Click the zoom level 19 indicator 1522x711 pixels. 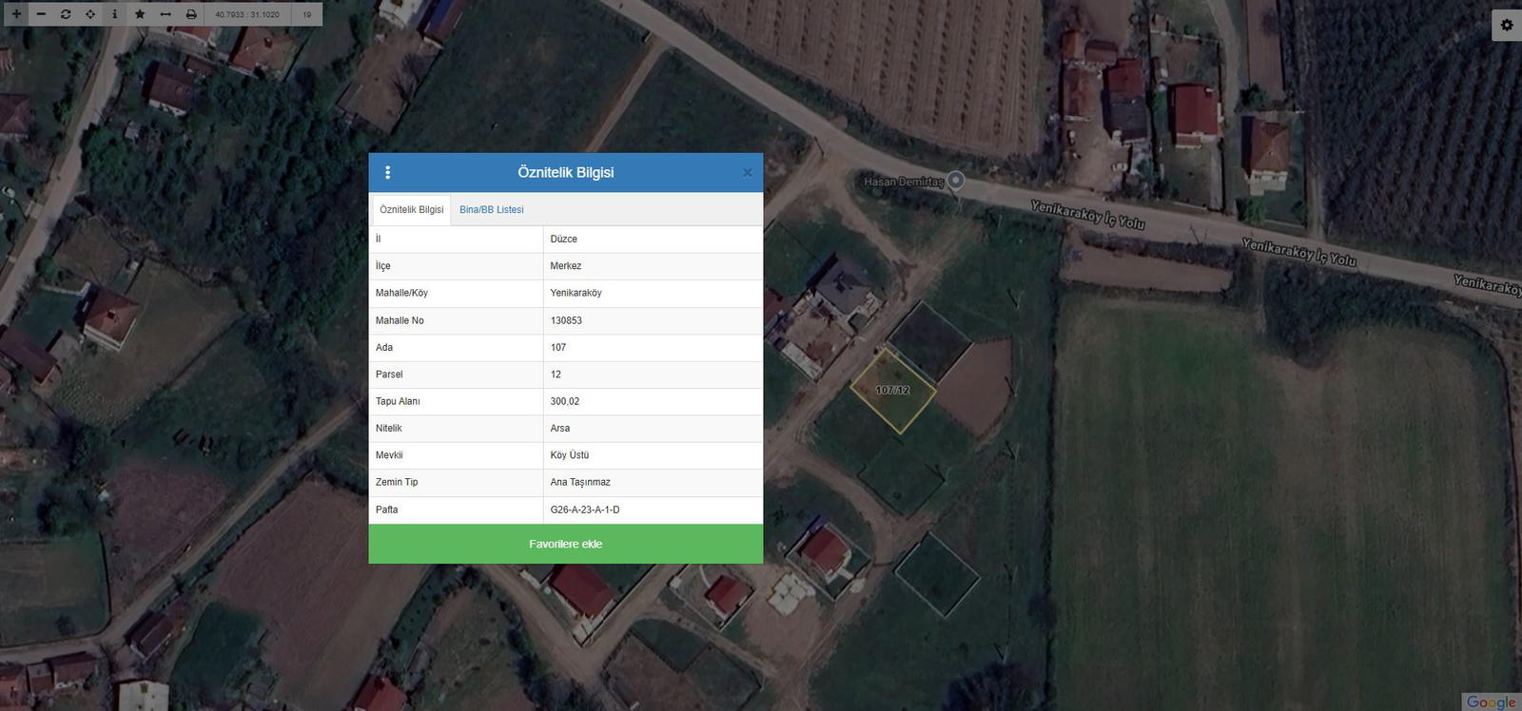point(307,15)
